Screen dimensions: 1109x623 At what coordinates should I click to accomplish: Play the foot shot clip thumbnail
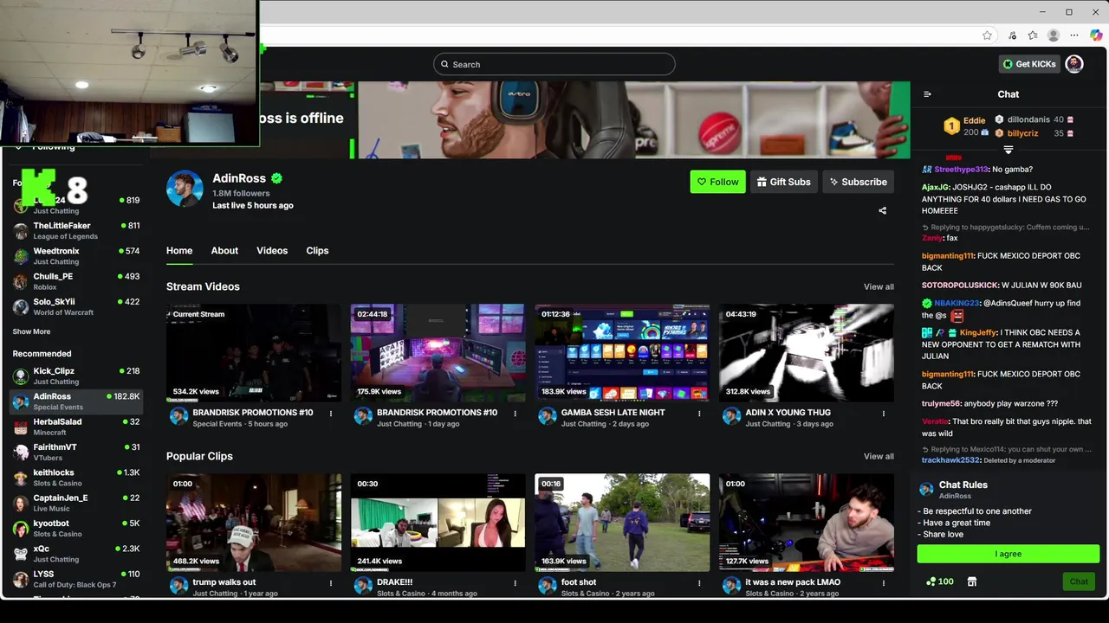point(622,522)
